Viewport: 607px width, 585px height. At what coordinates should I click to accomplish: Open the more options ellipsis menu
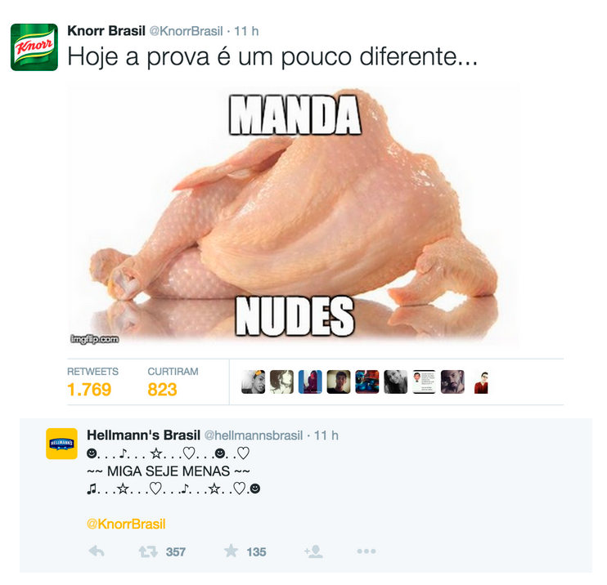coord(366,551)
